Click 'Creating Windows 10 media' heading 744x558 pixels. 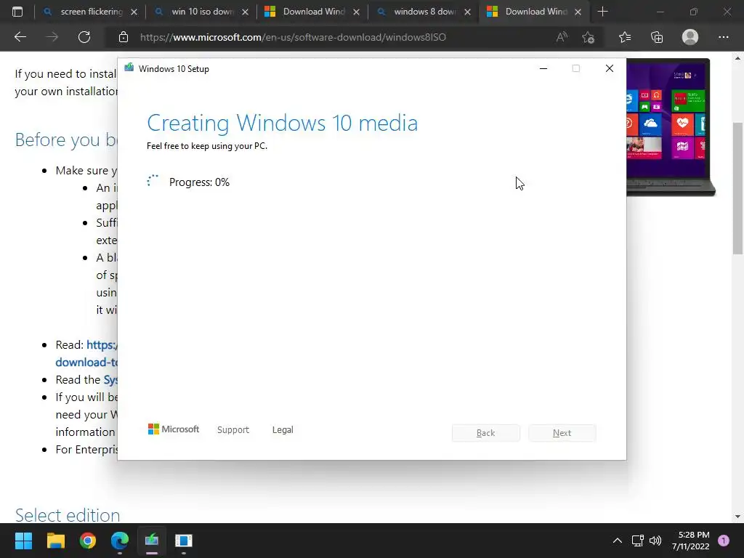pyautogui.click(x=283, y=123)
